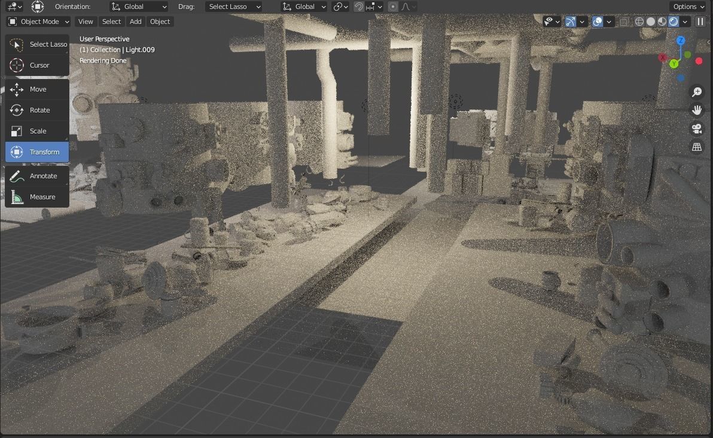This screenshot has height=438, width=713.
Task: Click the green Y axis on gizmo
Action: point(674,63)
